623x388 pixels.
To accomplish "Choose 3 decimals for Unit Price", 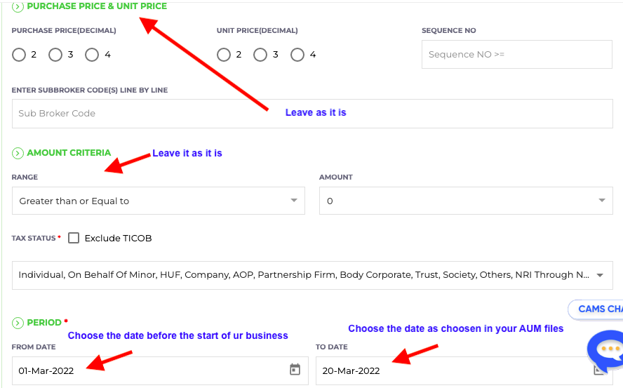I will (x=260, y=55).
